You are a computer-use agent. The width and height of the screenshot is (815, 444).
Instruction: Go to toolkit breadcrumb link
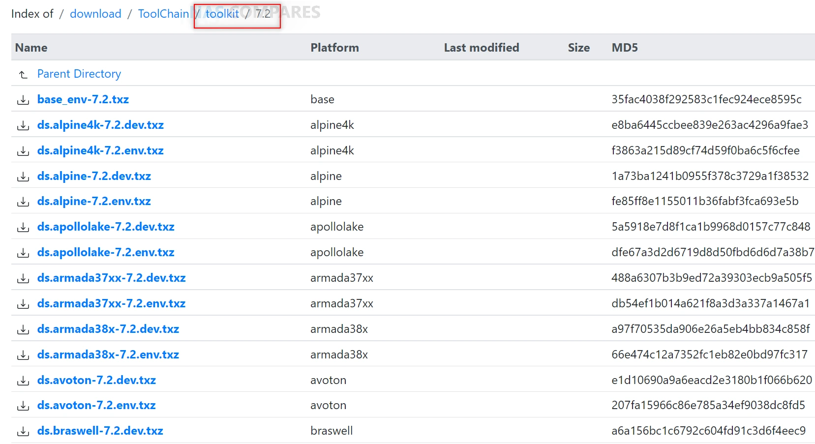pos(222,14)
